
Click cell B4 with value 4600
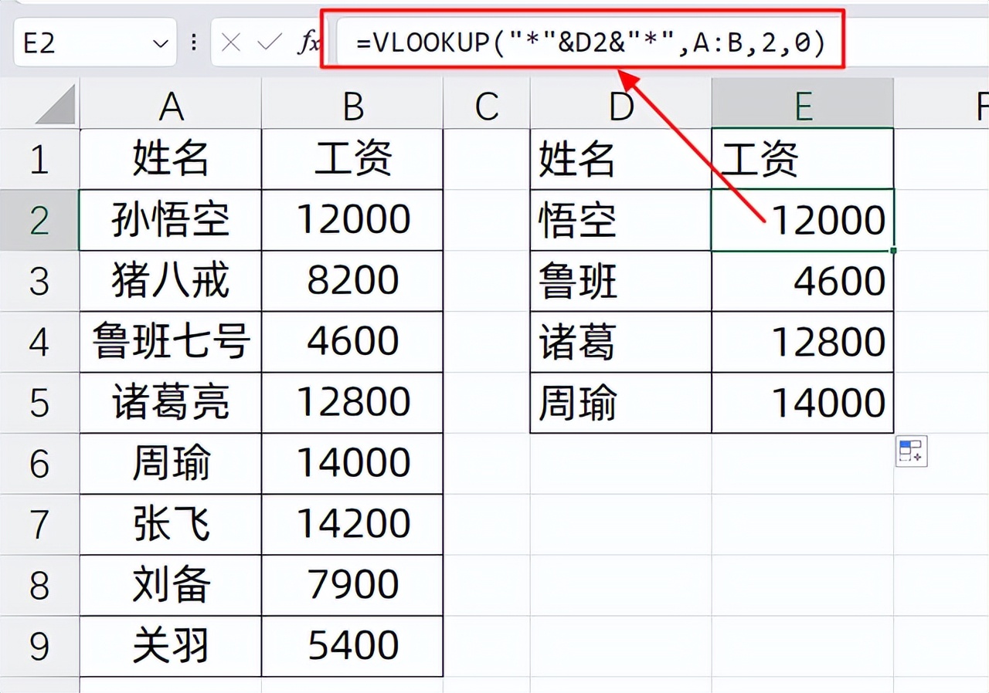pos(353,342)
